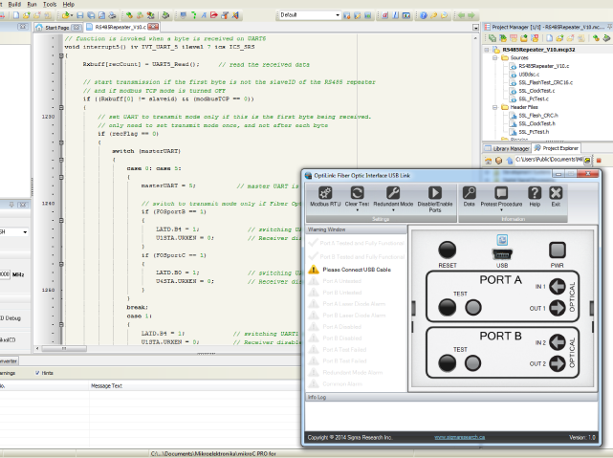Screen dimensions: 613x458
Task: Collapse the code fold at interrupt5 function brace
Action: [61, 55]
